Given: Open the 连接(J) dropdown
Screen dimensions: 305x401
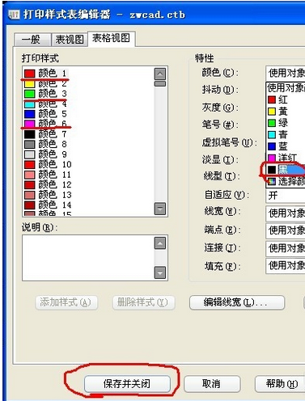Looking at the screenshot, I should [x=286, y=248].
